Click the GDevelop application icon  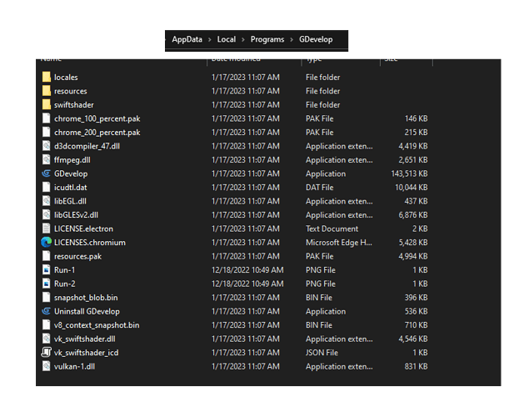pos(46,173)
